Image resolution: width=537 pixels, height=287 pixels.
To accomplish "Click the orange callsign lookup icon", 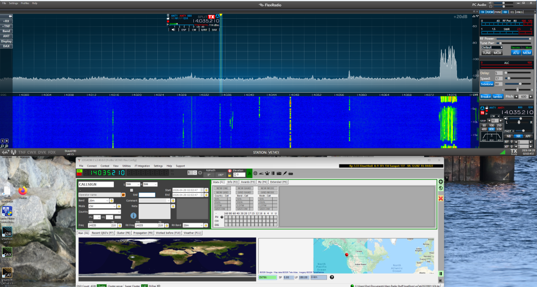I will (123, 195).
